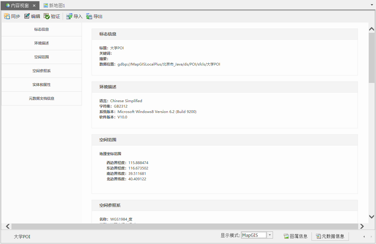Go to 空间范围 in the sidebar

click(42, 57)
